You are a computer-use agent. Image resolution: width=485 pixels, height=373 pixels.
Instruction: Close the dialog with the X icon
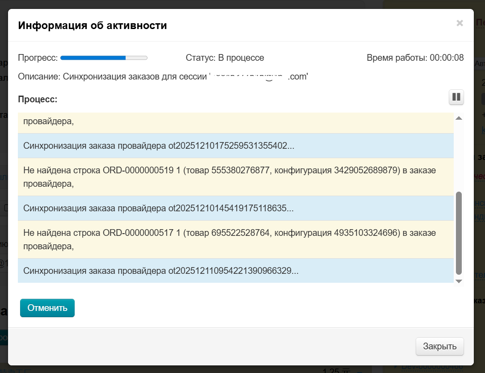460,23
